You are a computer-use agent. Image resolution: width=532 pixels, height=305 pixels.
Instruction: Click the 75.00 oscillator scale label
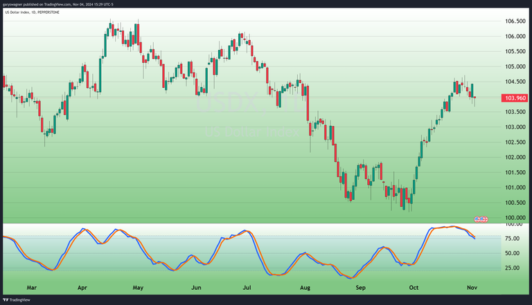(x=512, y=239)
